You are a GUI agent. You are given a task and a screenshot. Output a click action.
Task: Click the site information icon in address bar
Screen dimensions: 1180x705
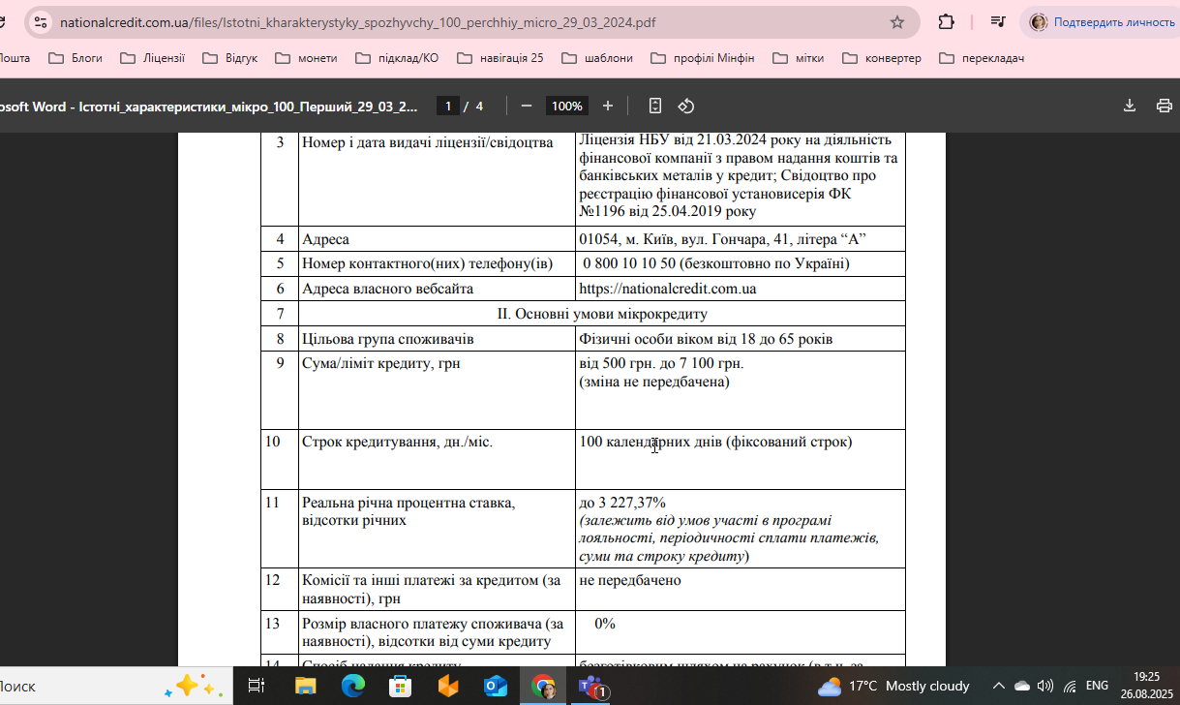[x=40, y=22]
